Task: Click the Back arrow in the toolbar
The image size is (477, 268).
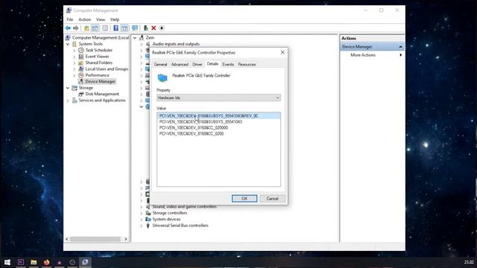Action: point(68,28)
